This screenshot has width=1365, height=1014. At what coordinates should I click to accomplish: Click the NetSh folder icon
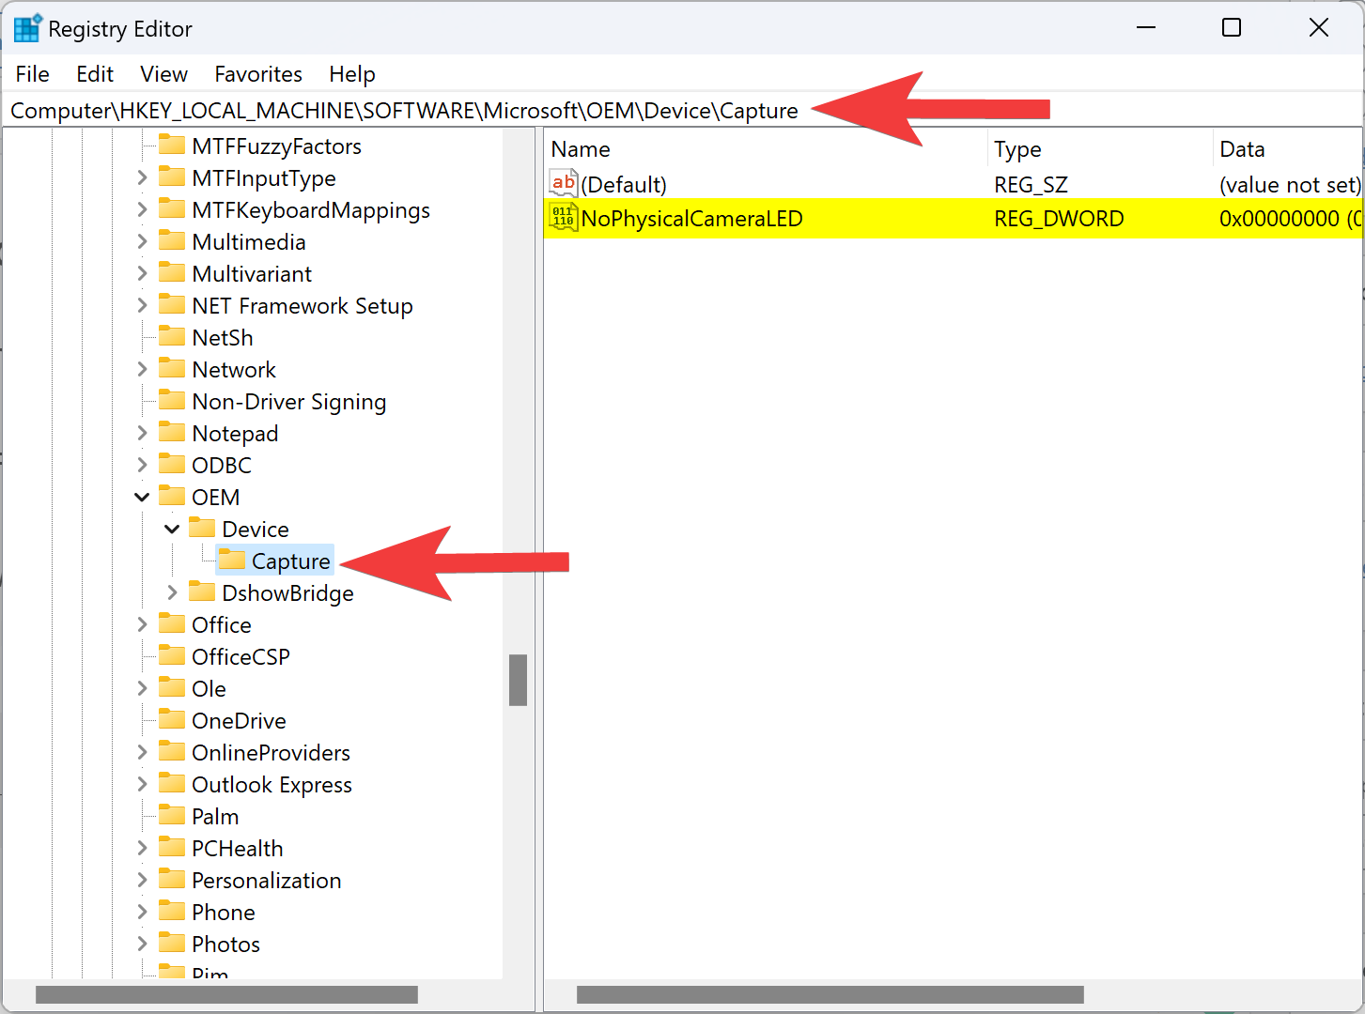point(172,336)
